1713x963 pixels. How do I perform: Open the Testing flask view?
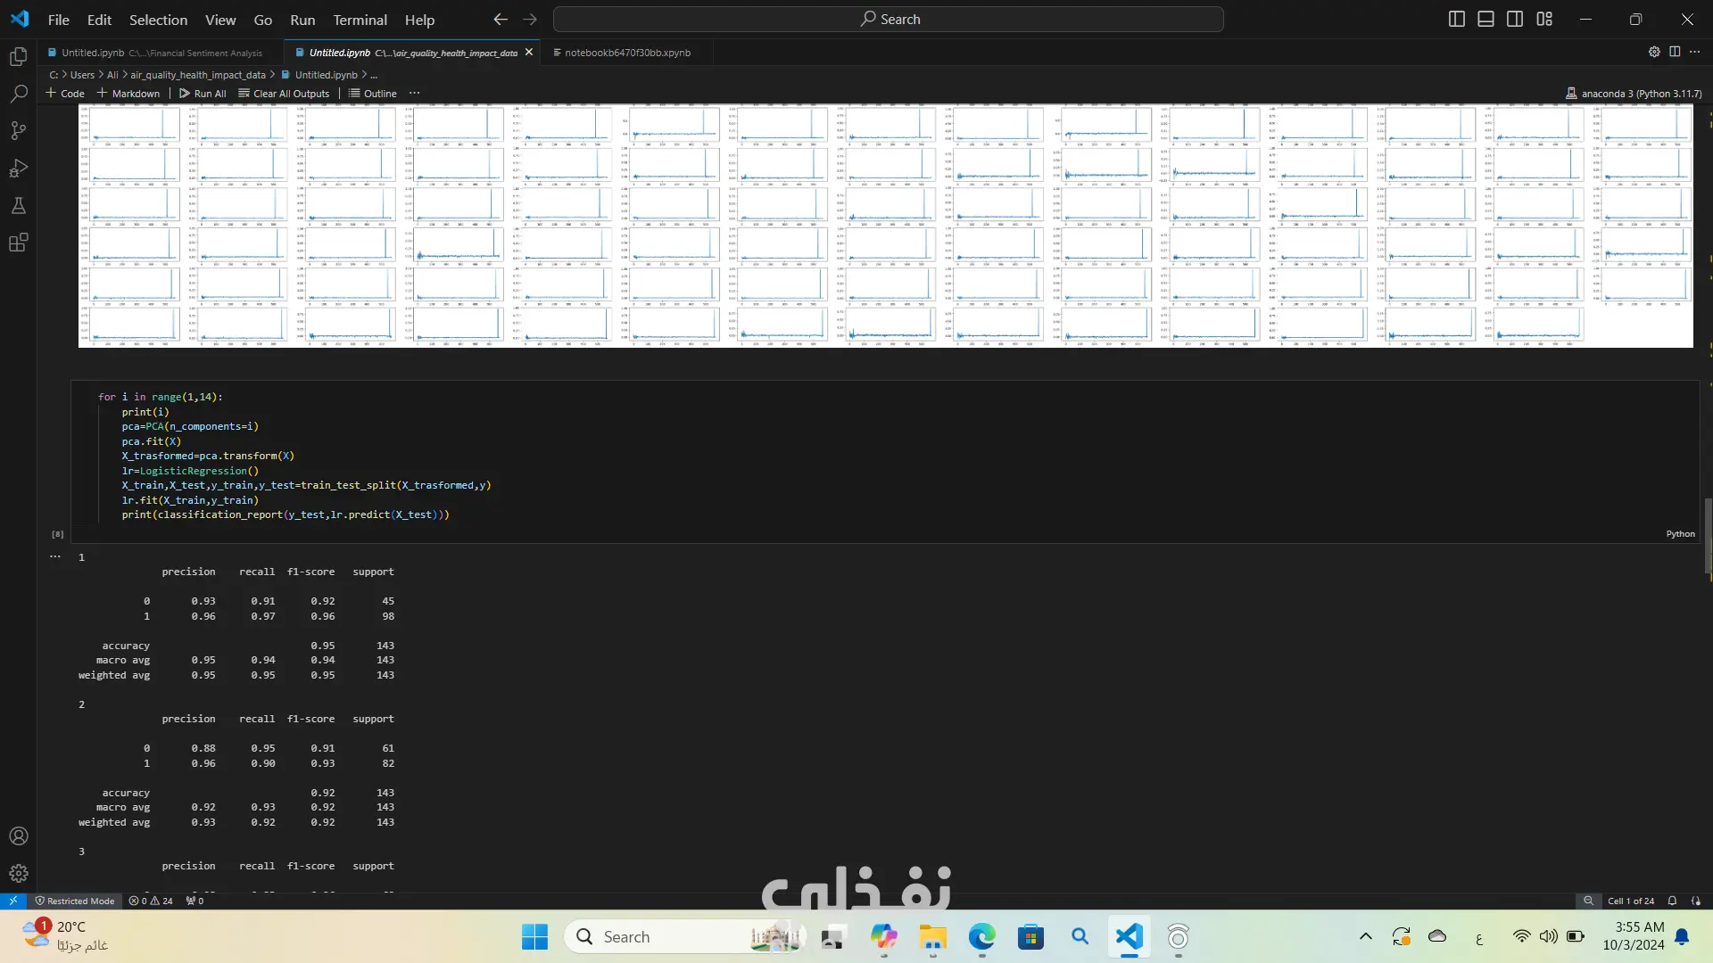tap(18, 206)
